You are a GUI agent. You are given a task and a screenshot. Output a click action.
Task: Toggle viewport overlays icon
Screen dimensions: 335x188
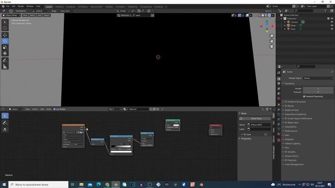247,15
